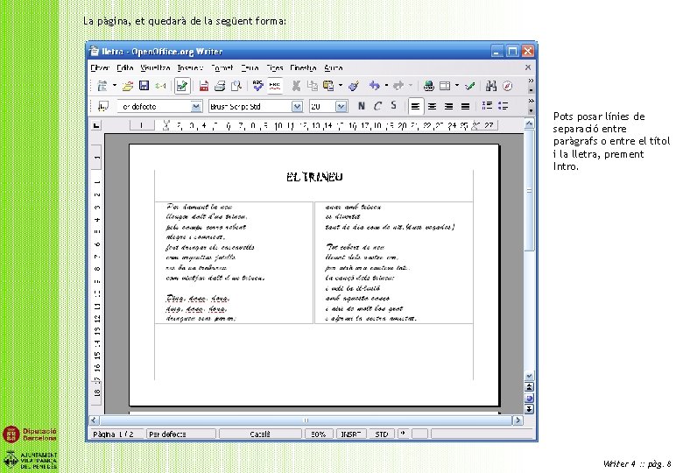Expand the font size dropdown
This screenshot has width=683, height=473.
click(x=341, y=106)
